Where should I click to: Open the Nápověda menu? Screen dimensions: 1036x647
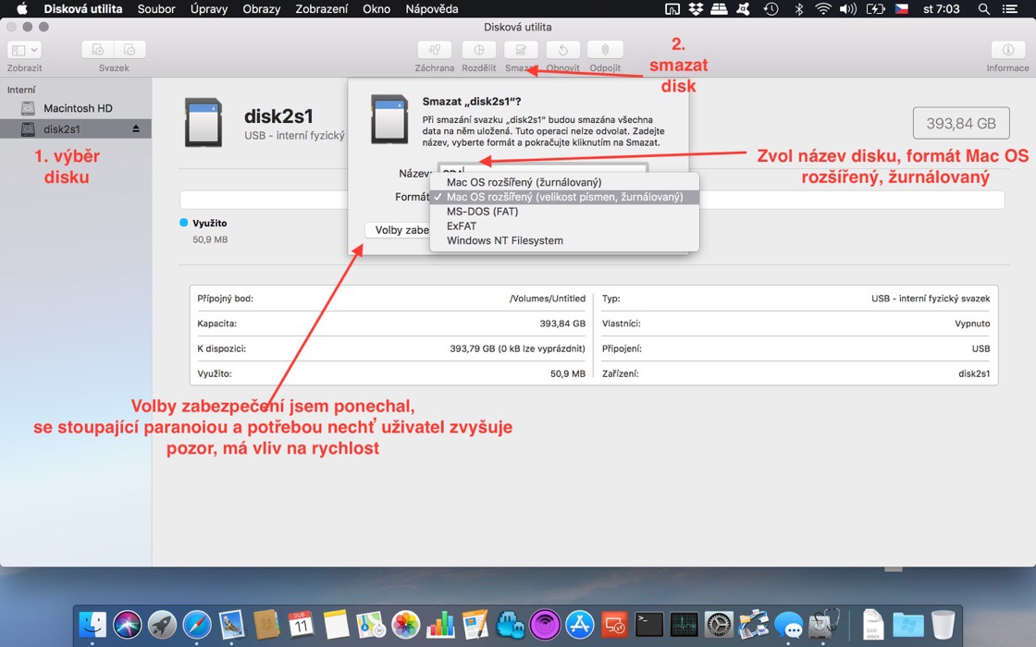tap(431, 8)
